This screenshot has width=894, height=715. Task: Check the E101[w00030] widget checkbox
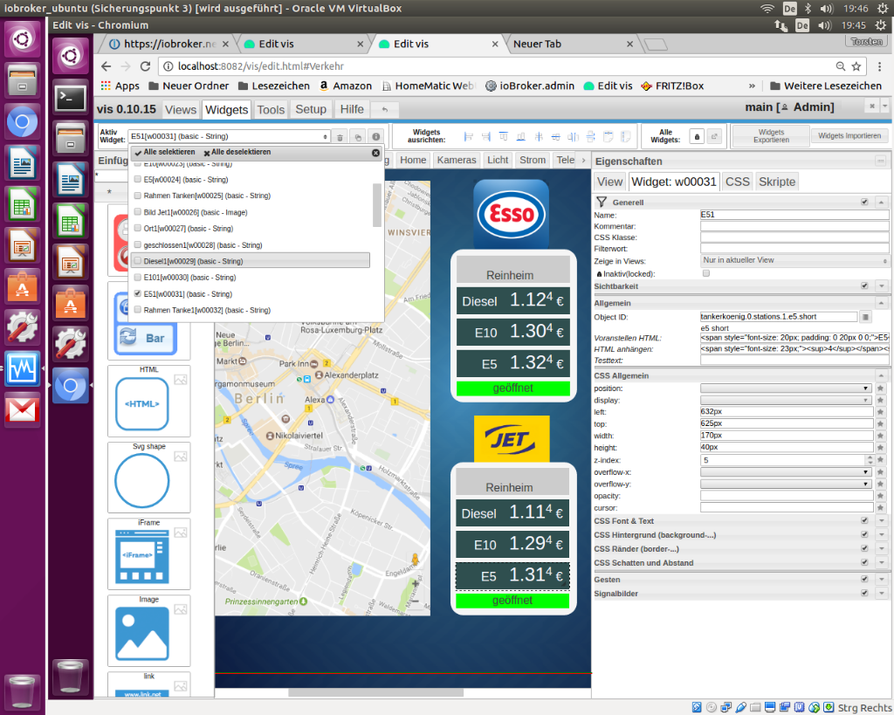pos(137,277)
